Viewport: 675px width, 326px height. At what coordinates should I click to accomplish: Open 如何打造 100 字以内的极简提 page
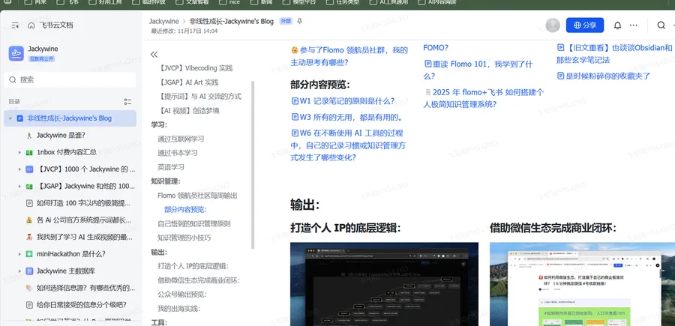pyautogui.click(x=83, y=203)
